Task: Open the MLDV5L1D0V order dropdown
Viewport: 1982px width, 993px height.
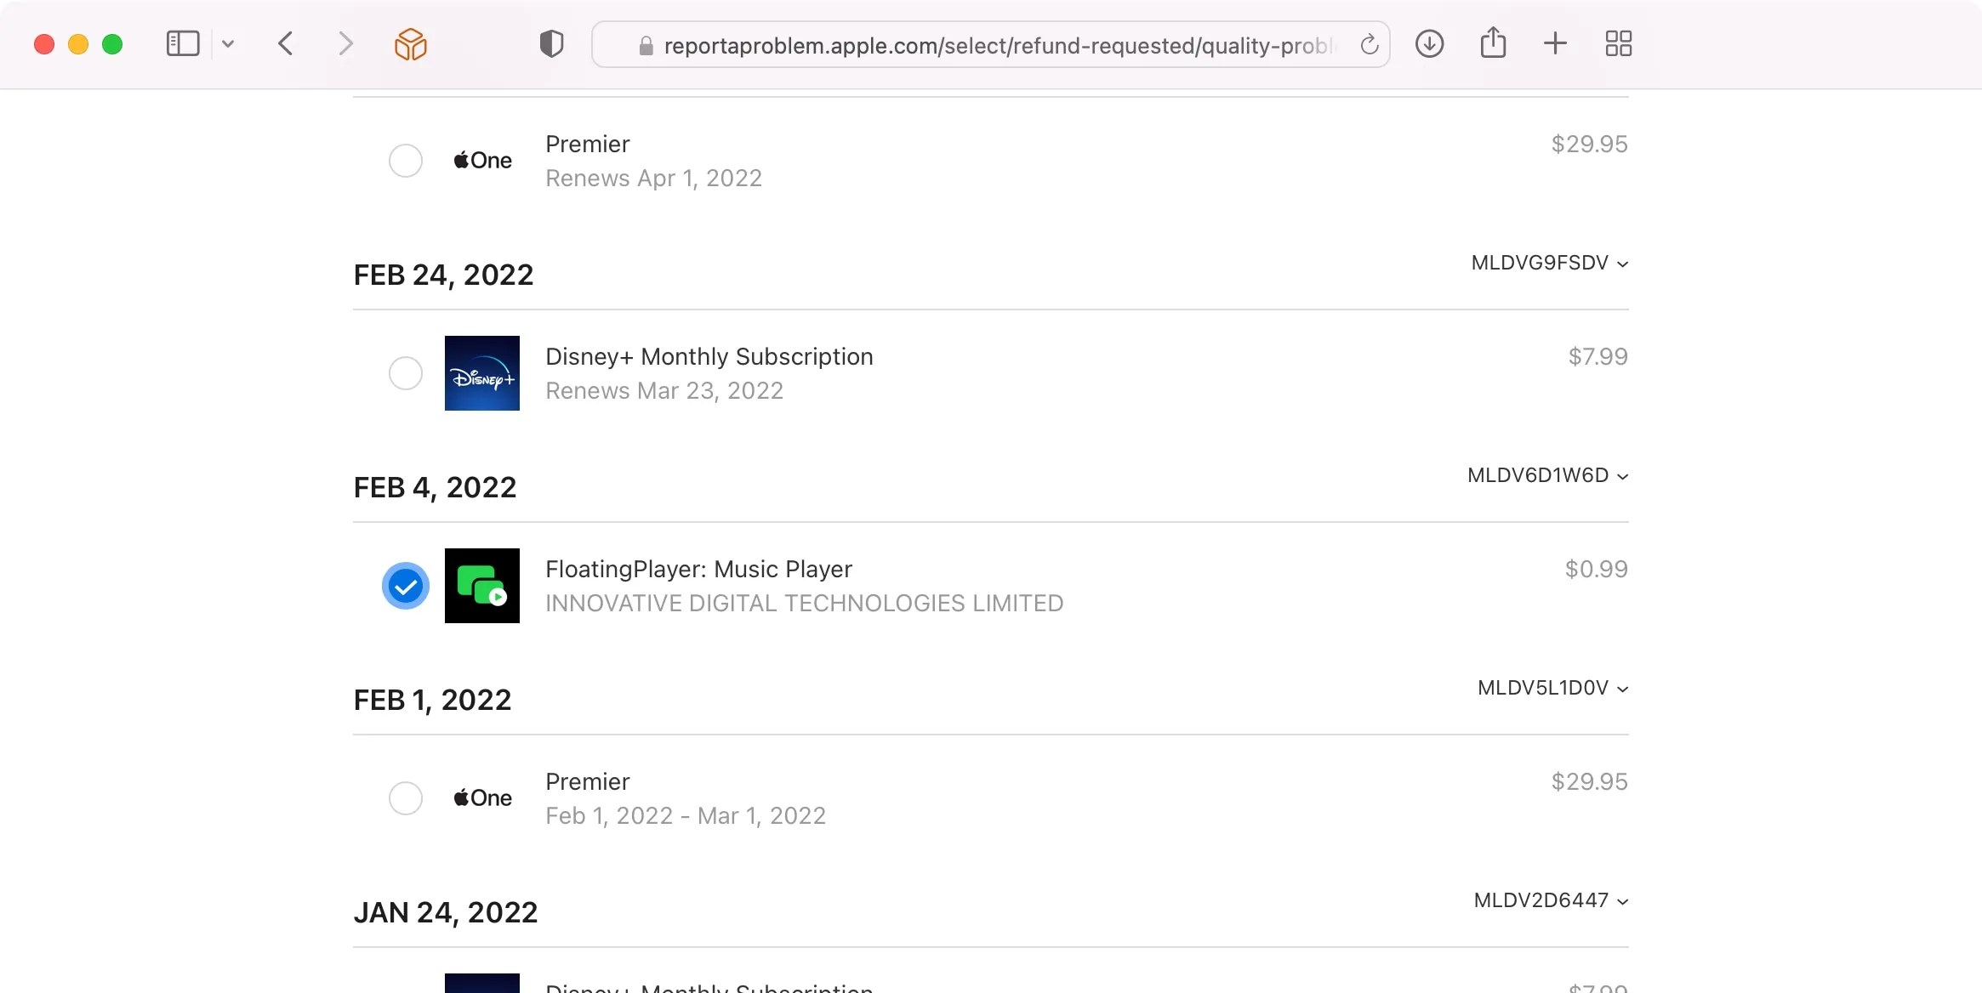Action: pyautogui.click(x=1552, y=687)
